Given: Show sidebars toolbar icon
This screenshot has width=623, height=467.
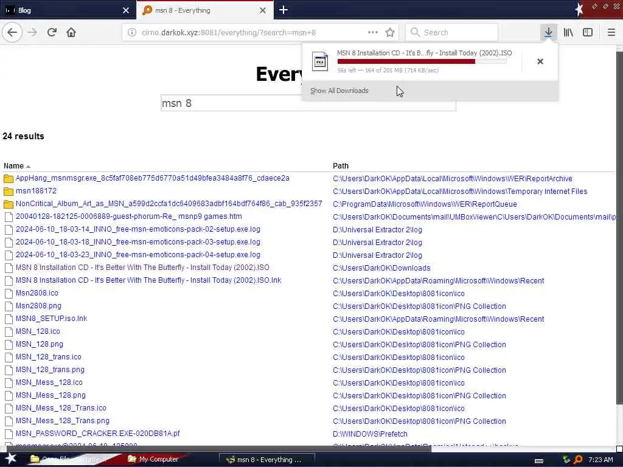Looking at the screenshot, I should (x=588, y=33).
